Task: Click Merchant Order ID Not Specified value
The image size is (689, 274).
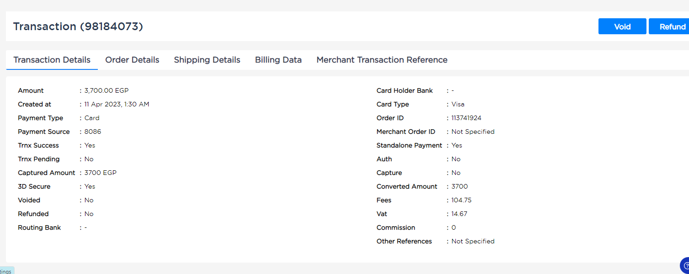Action: click(473, 132)
